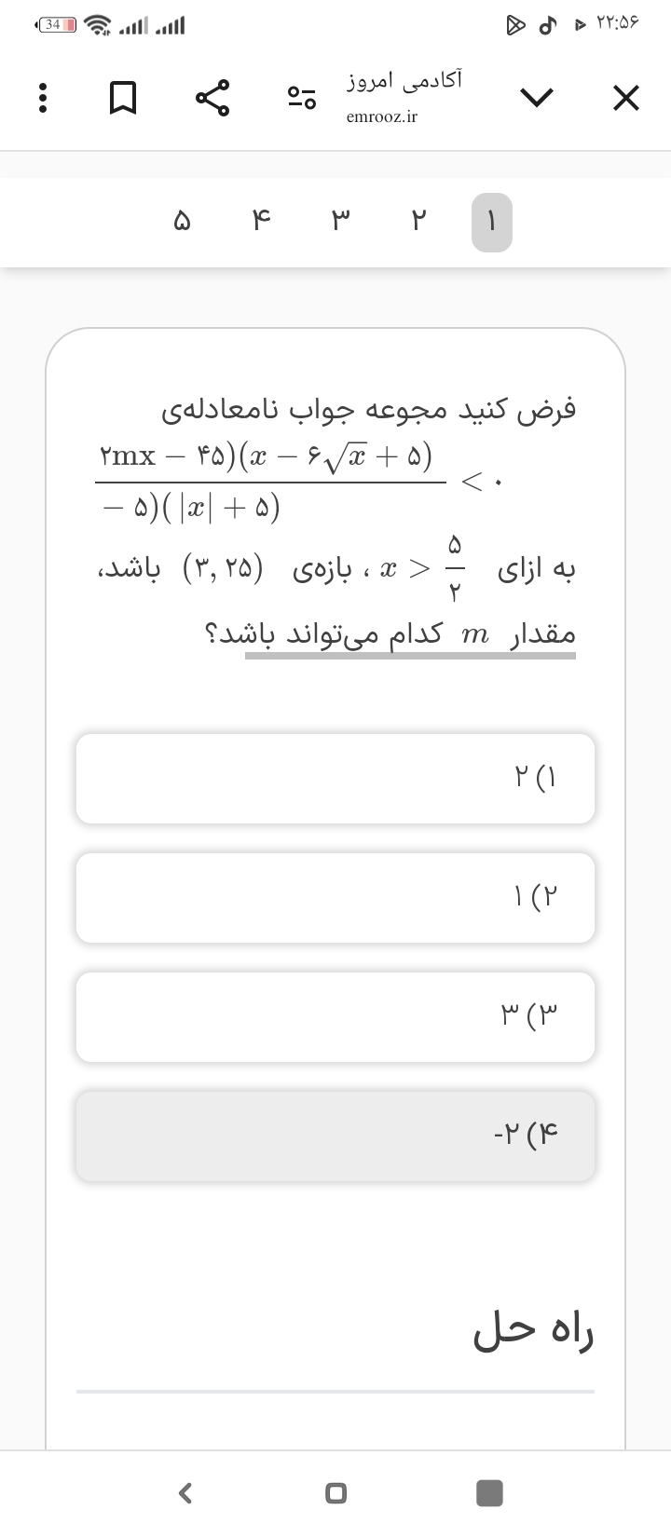Open question tab ۴
The width and height of the screenshot is (671, 1537).
[x=260, y=223]
